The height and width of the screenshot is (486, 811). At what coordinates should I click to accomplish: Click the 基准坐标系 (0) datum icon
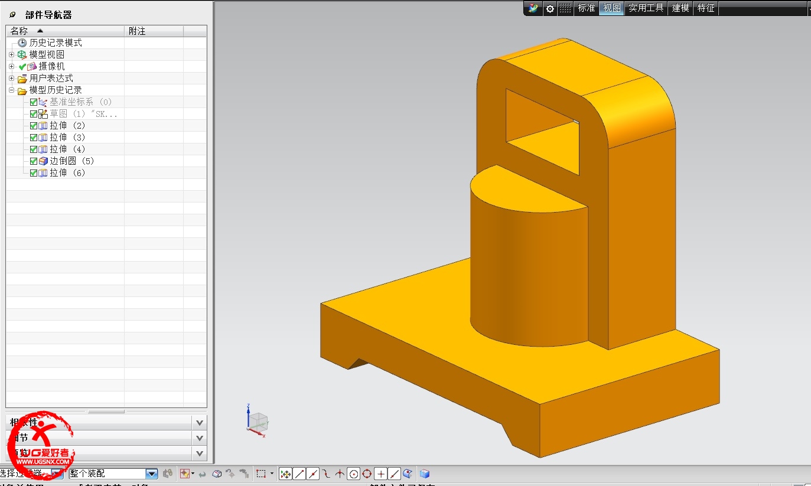click(x=43, y=102)
